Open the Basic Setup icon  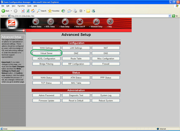pyautogui.click(x=65, y=21)
